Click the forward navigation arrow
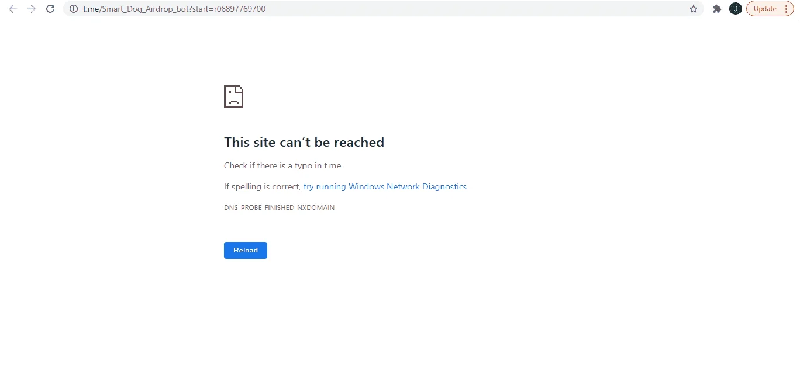The image size is (800, 374). [32, 9]
